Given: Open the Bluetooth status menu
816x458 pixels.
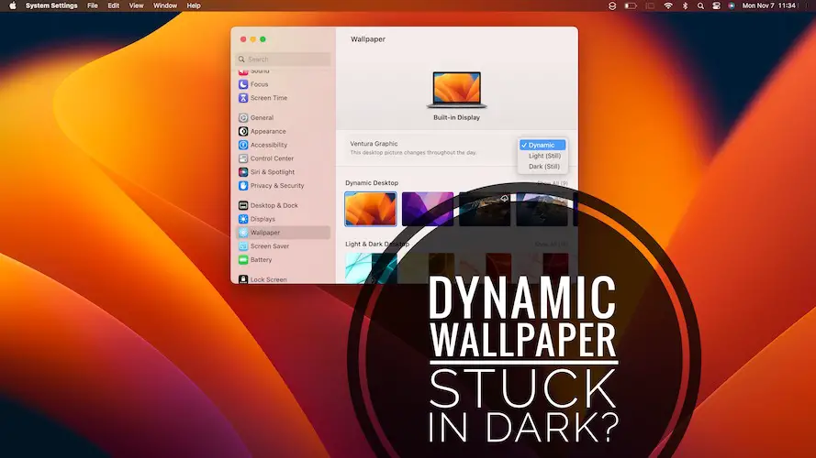Looking at the screenshot, I should click(x=685, y=5).
